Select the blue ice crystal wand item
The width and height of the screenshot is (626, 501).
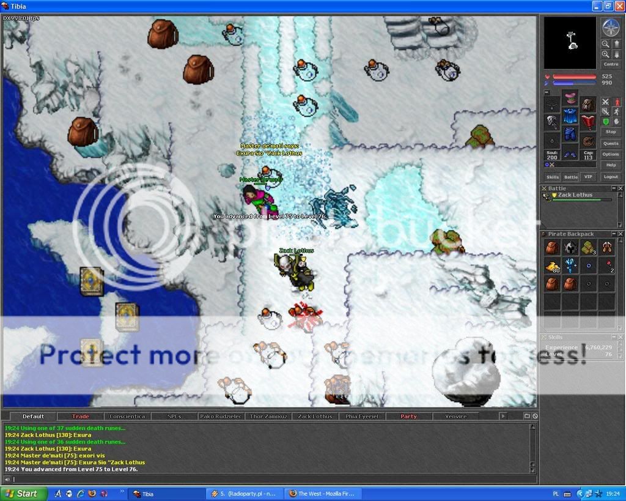point(570,266)
